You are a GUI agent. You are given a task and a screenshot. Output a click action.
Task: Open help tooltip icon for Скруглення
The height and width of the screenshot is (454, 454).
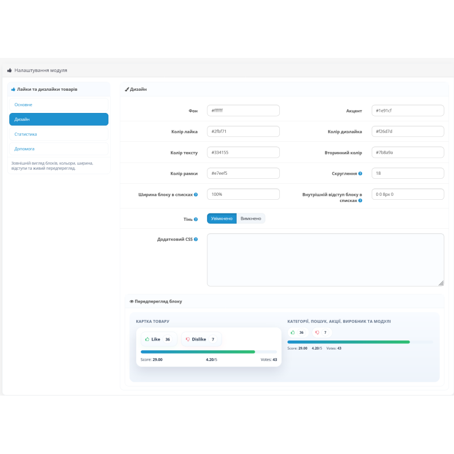[360, 174]
